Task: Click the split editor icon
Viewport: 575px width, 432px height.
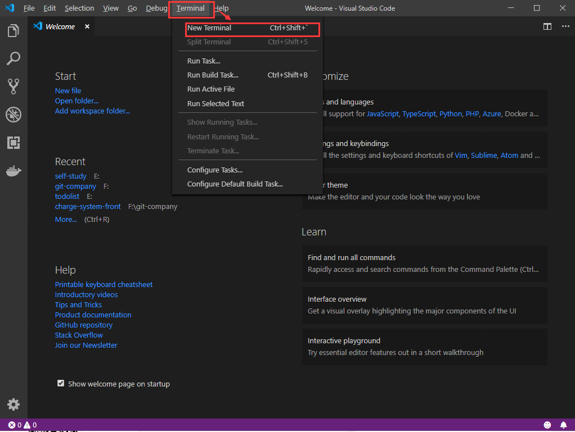Action: tap(547, 26)
